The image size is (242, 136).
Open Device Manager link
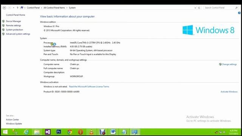pyautogui.click(x=14, y=21)
